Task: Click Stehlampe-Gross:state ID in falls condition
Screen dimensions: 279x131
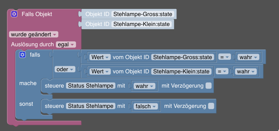Action: [x=183, y=57]
